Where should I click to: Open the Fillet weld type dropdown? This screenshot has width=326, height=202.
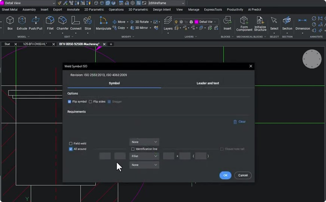pyautogui.click(x=144, y=156)
